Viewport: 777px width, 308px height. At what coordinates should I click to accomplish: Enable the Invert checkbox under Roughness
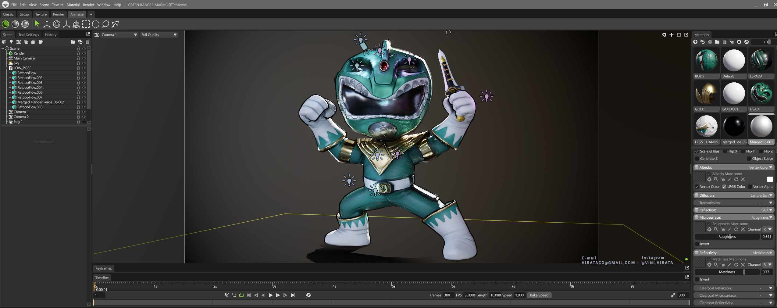tap(697, 244)
